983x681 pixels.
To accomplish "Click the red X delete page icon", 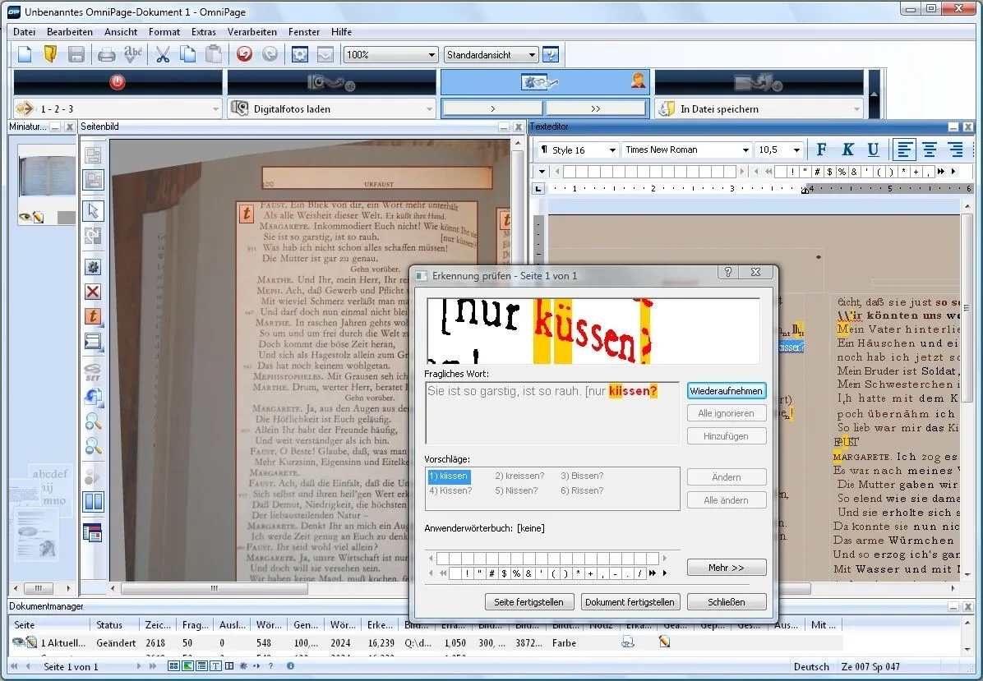I will click(93, 291).
